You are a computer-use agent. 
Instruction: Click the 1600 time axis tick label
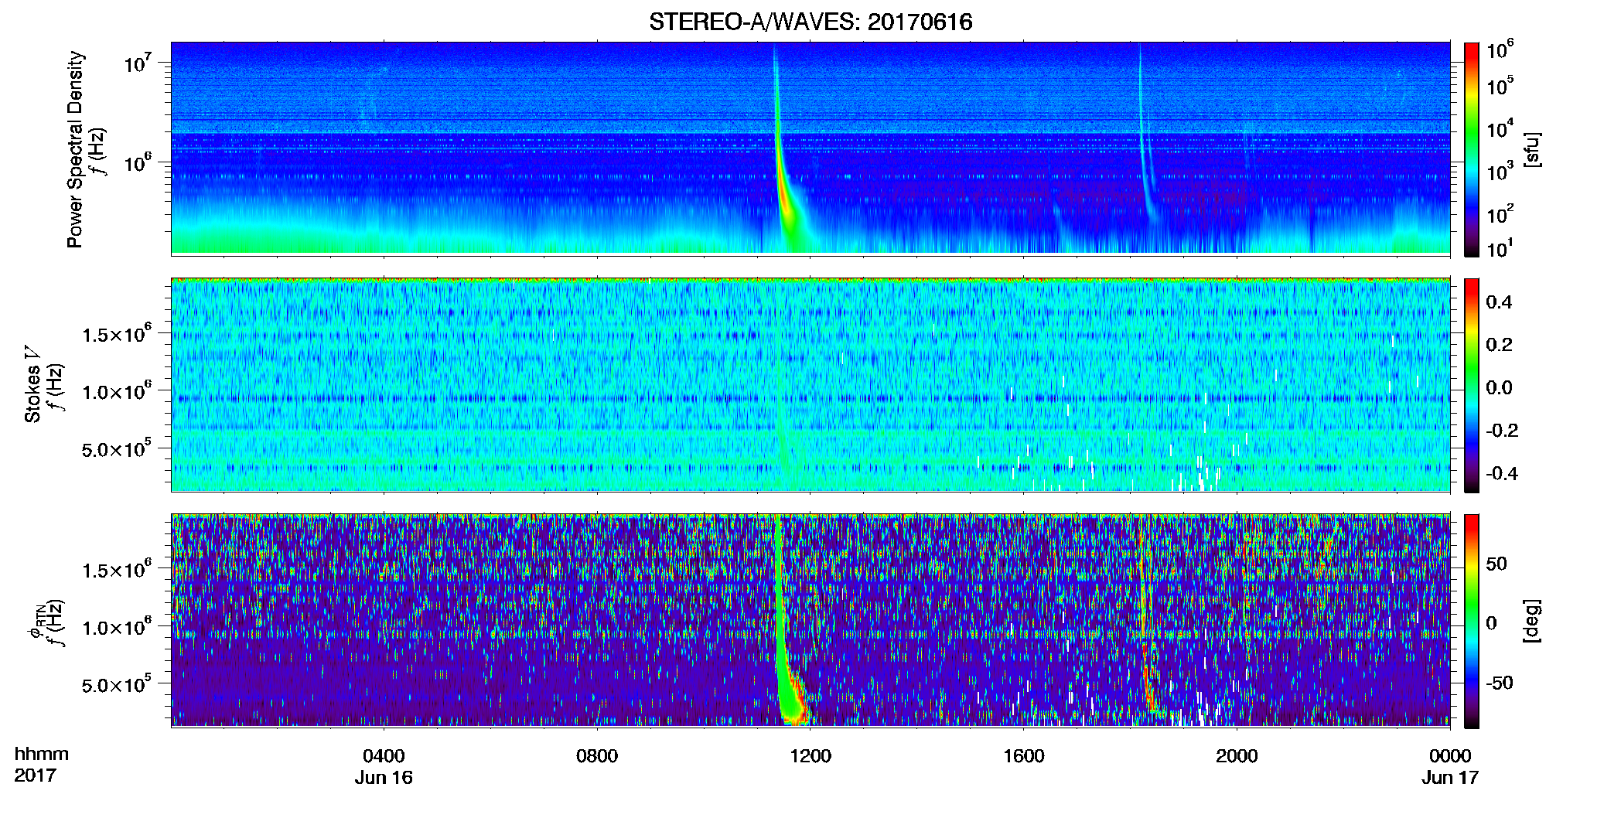pos(1024,755)
